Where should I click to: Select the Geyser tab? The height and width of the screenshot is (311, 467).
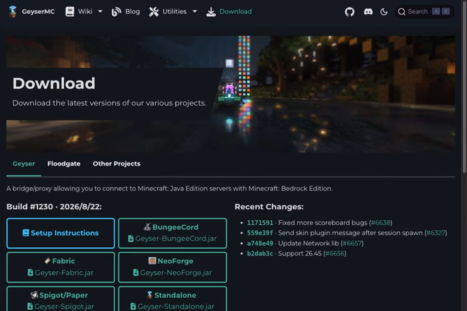click(x=23, y=163)
